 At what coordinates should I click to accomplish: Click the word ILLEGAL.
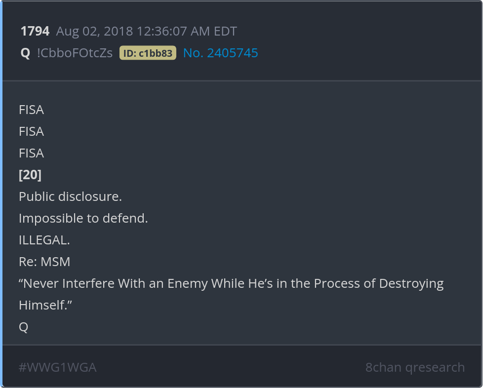pos(44,240)
